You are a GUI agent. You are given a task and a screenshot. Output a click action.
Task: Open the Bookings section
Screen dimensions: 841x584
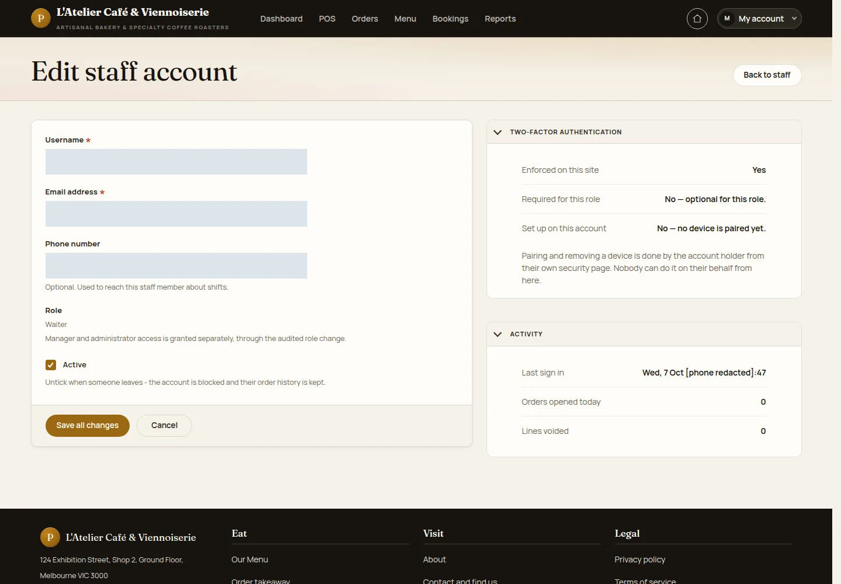tap(450, 19)
